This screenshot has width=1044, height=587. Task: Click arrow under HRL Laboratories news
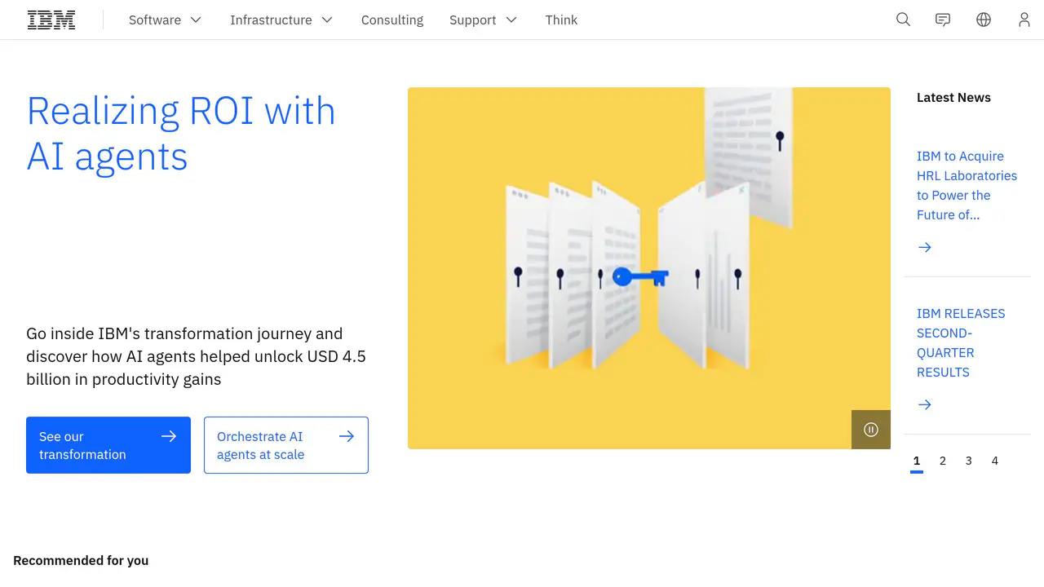click(x=925, y=247)
